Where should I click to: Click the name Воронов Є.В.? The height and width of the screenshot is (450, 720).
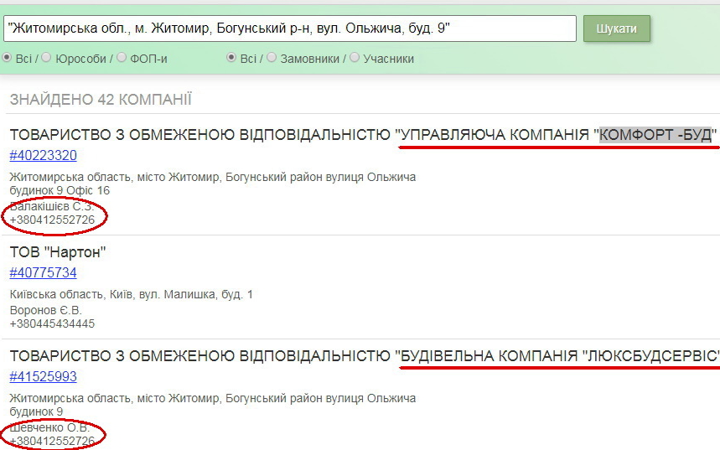(x=46, y=310)
